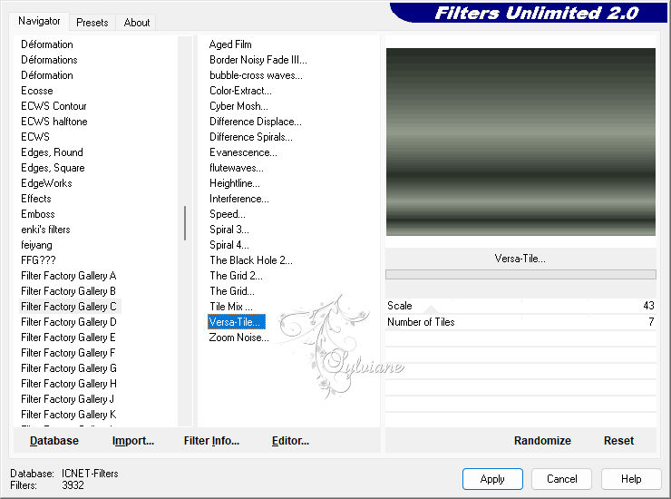Select the ECWS halftone category

[54, 122]
